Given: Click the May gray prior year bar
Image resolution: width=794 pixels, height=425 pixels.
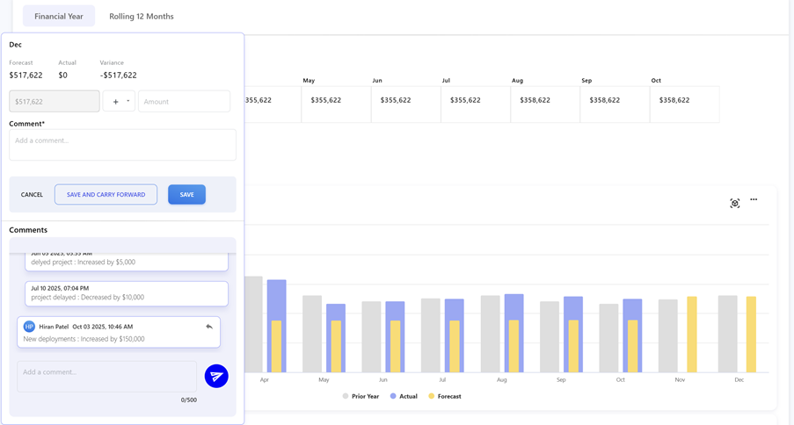Looking at the screenshot, I should coord(312,334).
